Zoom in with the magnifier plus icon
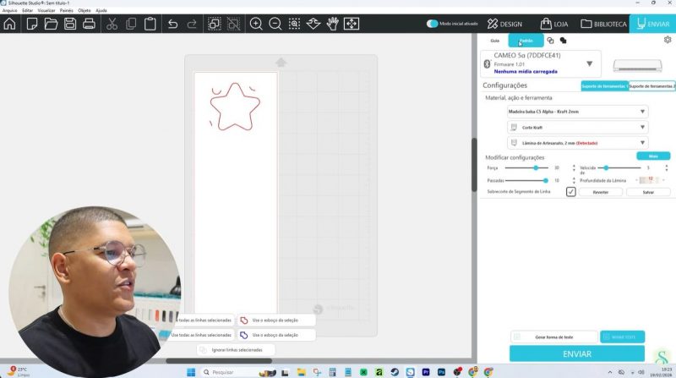 (256, 24)
